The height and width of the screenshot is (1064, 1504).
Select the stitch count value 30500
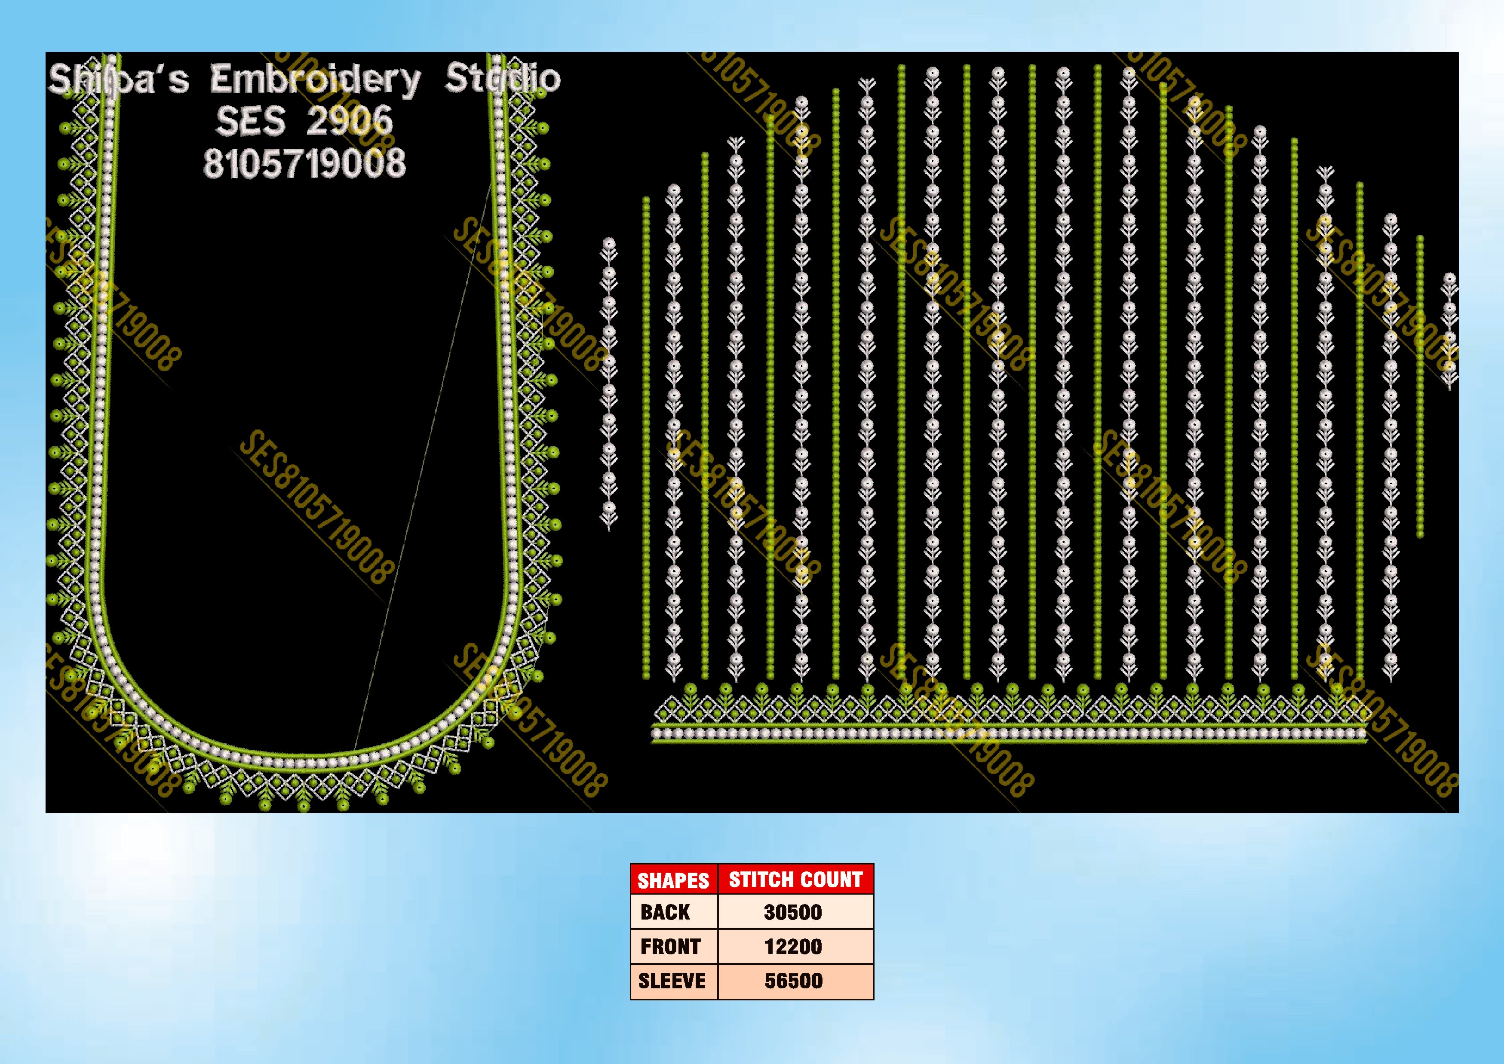point(793,912)
